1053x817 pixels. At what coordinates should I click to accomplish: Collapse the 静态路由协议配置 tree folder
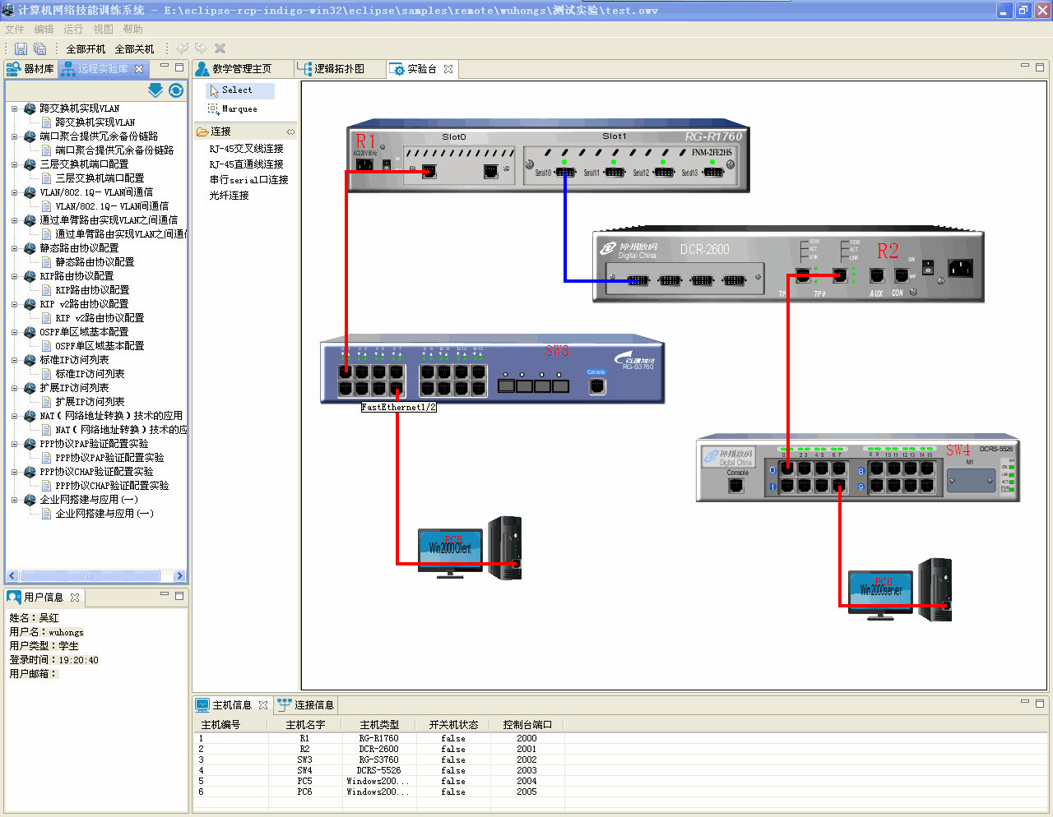click(x=15, y=248)
